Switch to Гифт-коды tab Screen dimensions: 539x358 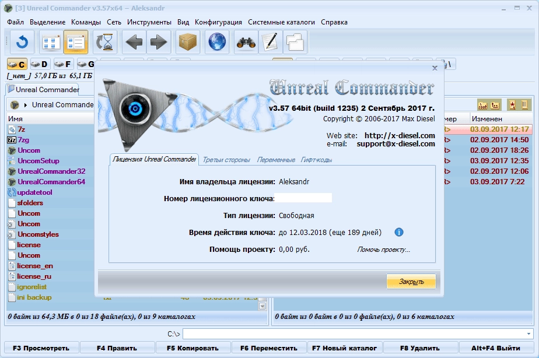click(316, 160)
